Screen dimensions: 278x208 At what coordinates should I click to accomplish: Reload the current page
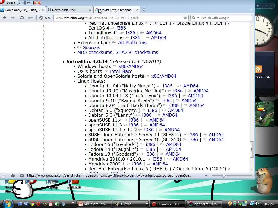tap(22, 18)
